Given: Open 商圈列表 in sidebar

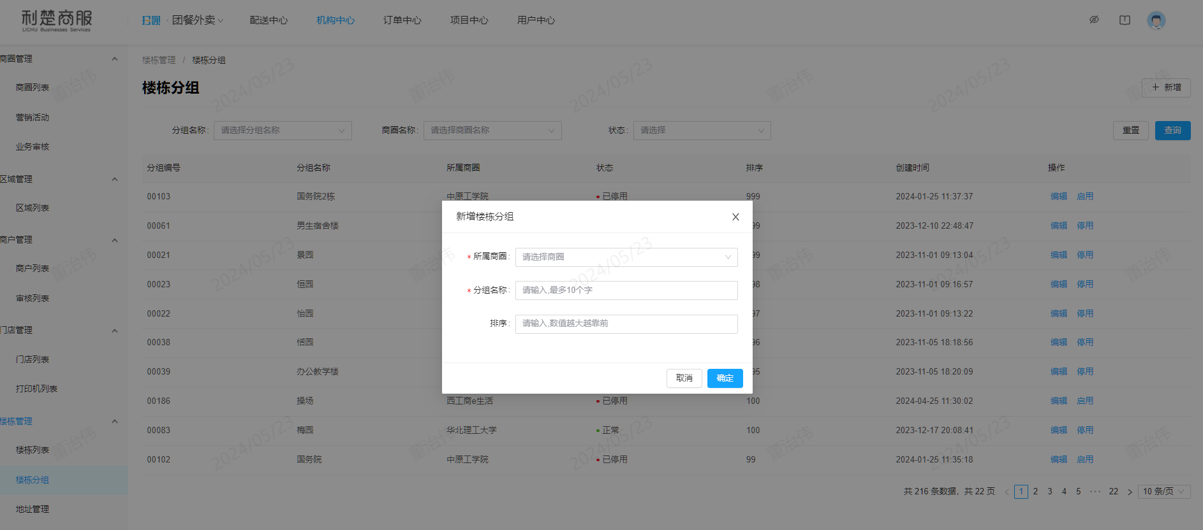Looking at the screenshot, I should 33,87.
